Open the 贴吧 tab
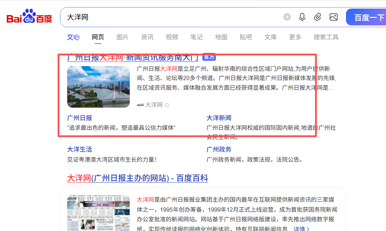386x231 pixels. (x=246, y=37)
